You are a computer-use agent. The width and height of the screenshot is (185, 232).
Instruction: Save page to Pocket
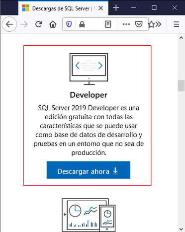139,24
